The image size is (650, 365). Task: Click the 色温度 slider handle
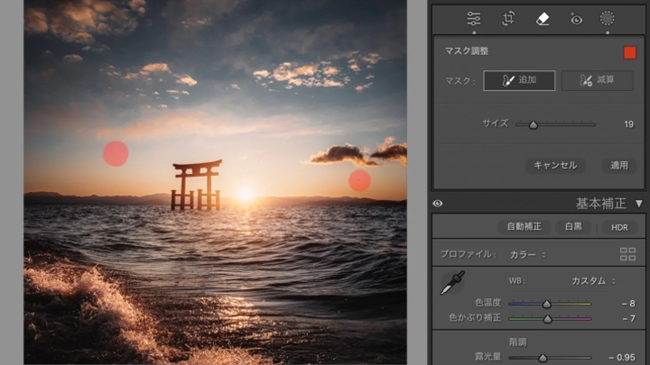[x=547, y=304]
